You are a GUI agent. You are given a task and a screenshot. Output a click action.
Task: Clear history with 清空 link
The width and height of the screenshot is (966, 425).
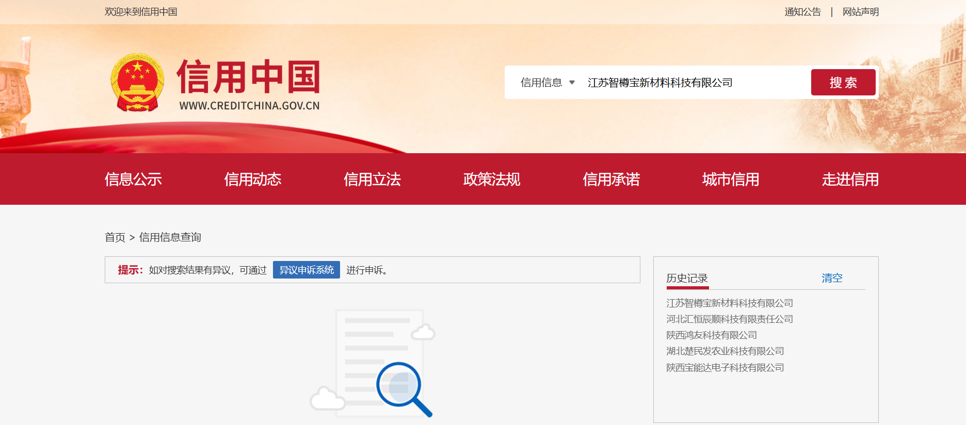tap(832, 278)
